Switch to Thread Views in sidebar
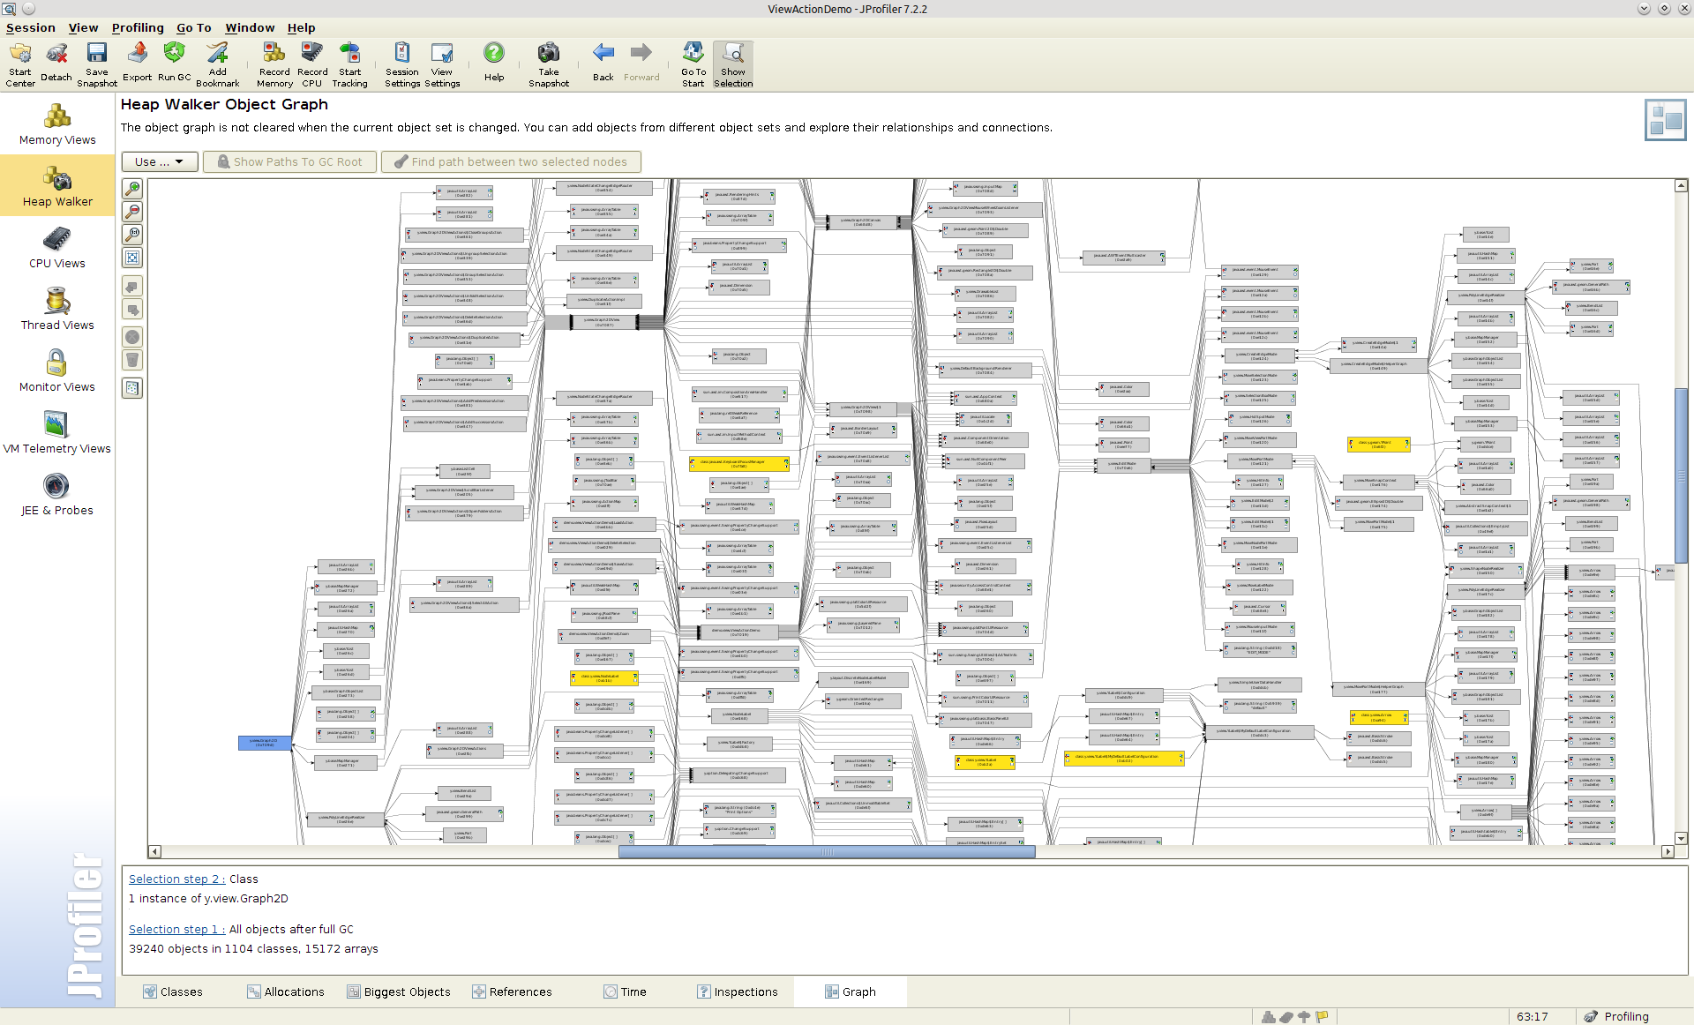The width and height of the screenshot is (1694, 1025). pyautogui.click(x=56, y=309)
